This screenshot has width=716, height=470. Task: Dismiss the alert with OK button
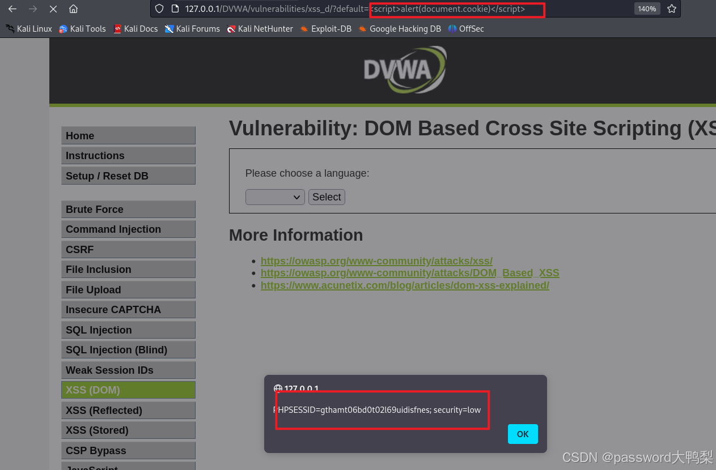pyautogui.click(x=523, y=434)
